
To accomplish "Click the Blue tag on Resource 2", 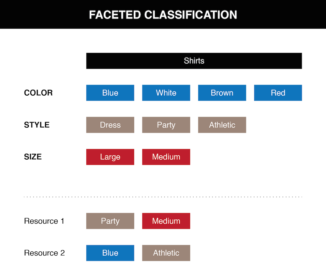I will coord(110,253).
